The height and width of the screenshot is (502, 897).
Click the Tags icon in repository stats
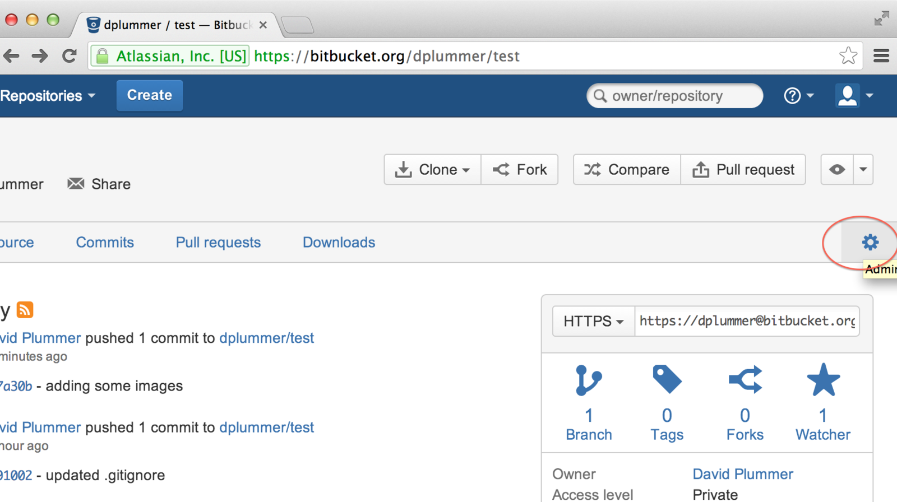(x=667, y=379)
